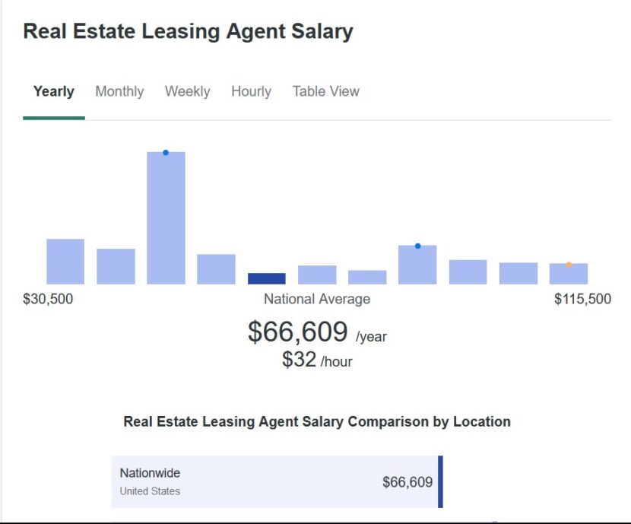Click the $115,500 maximum salary label
Viewport: 631px width, 524px height.
(x=582, y=299)
